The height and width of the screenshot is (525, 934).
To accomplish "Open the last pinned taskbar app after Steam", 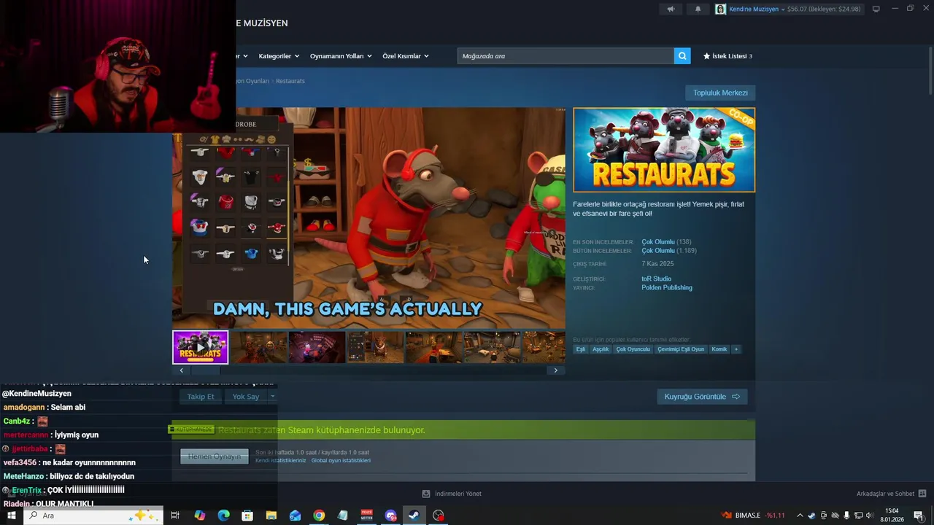I will (x=438, y=516).
